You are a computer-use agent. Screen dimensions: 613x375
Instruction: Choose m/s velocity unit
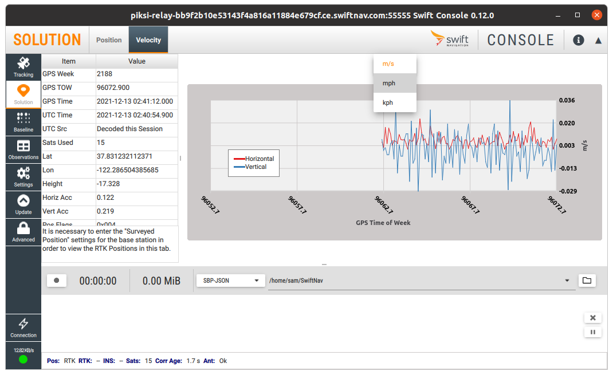[395, 64]
